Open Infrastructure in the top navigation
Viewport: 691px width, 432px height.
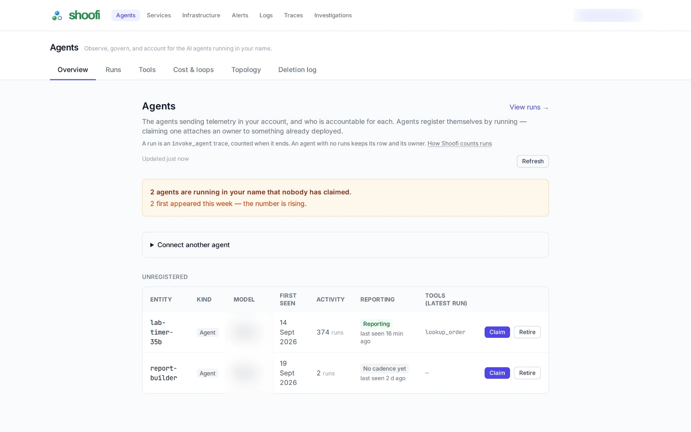point(201,16)
